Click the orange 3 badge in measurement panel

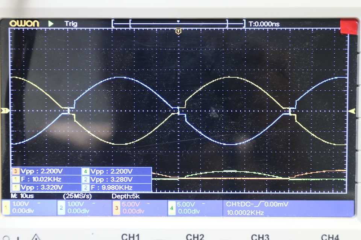[x=16, y=171]
